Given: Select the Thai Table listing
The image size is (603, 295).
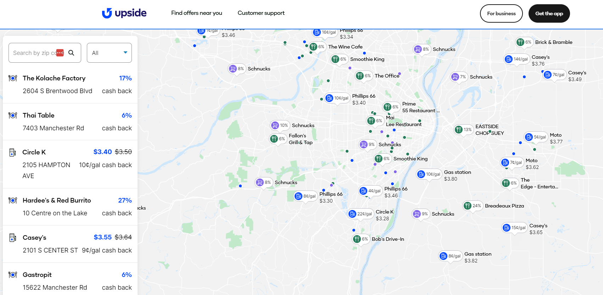Looking at the screenshot, I should coord(70,122).
